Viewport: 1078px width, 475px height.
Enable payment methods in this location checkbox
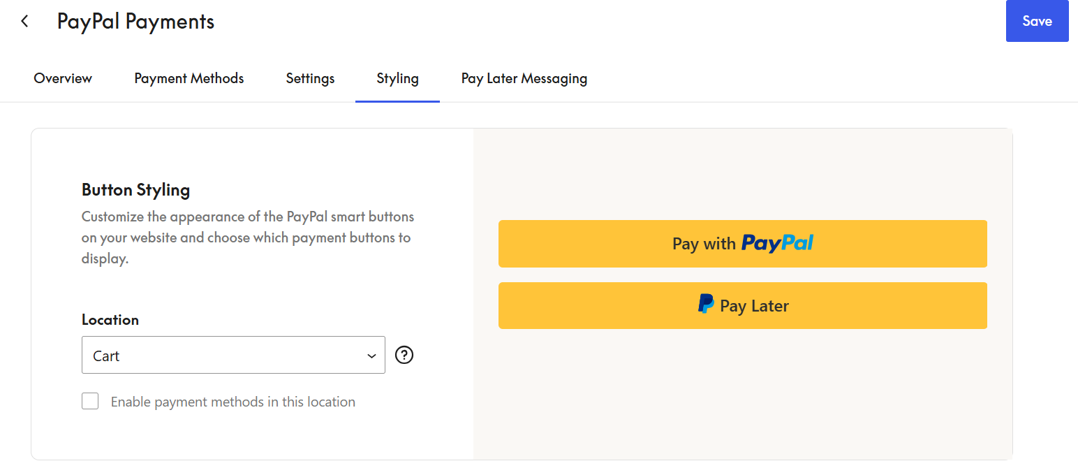click(90, 402)
